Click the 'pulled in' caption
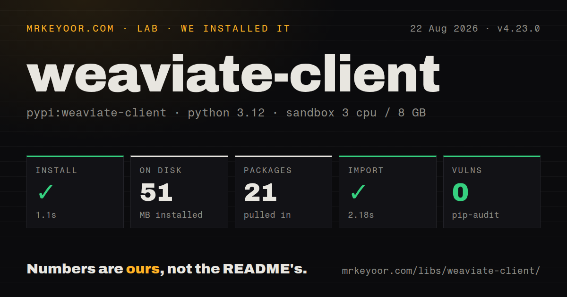Image resolution: width=567 pixels, height=297 pixels. 267,215
